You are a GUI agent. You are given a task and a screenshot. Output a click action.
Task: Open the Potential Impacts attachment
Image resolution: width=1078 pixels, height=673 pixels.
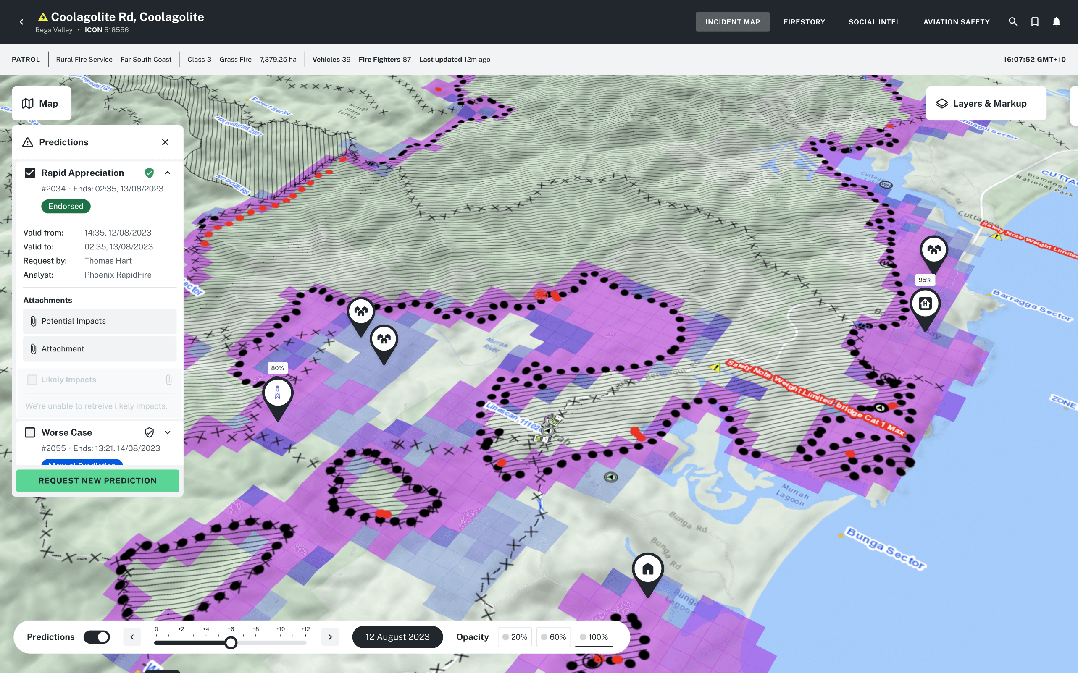(x=100, y=321)
